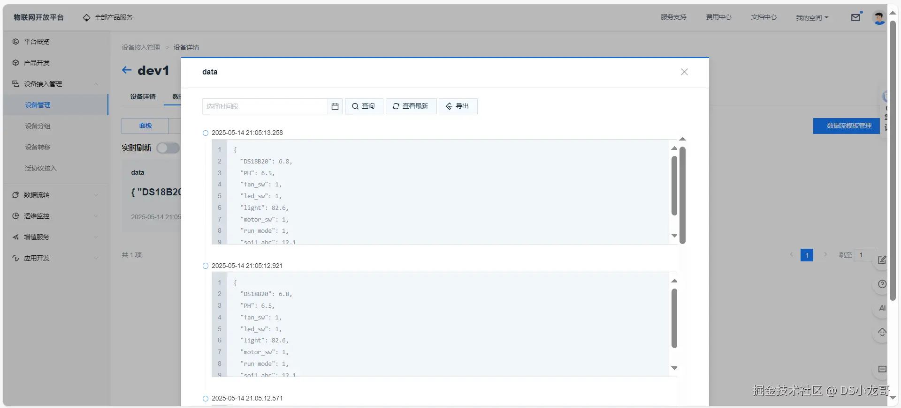Expand the 增值服务 menu chevron
901x408 pixels.
pyautogui.click(x=96, y=237)
